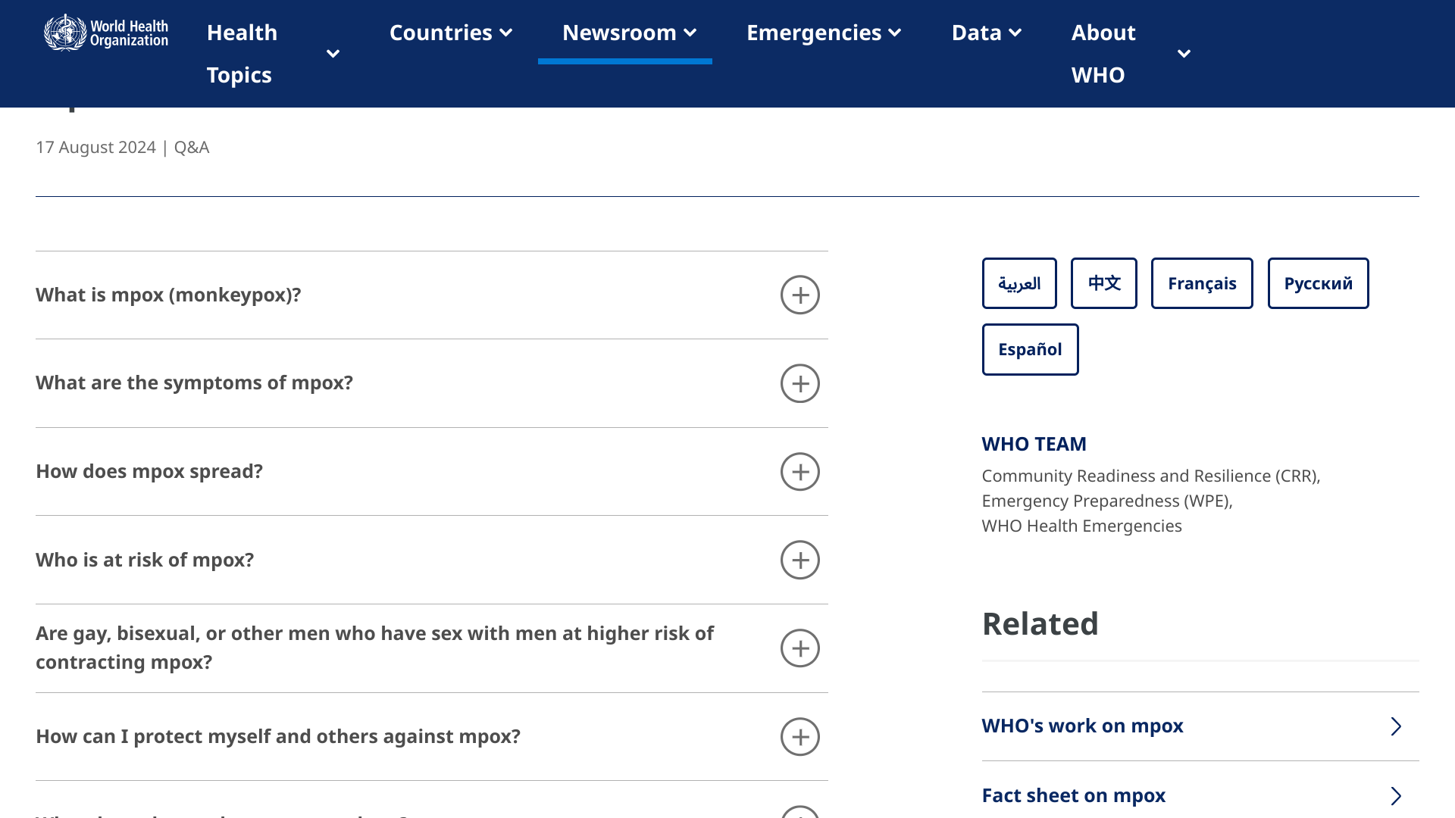Click arrow next to WHO's work on mpox
This screenshot has width=1455, height=818.
1395,726
